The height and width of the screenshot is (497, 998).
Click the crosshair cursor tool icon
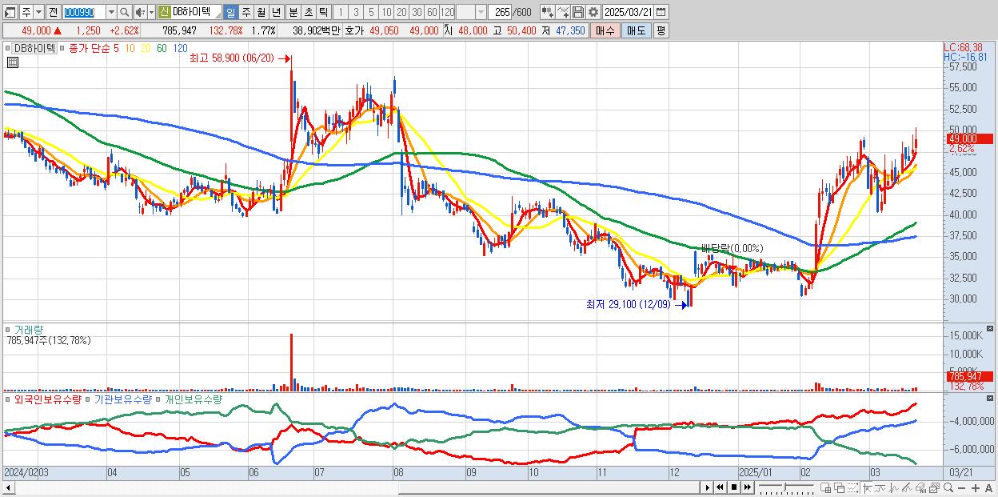(x=867, y=487)
